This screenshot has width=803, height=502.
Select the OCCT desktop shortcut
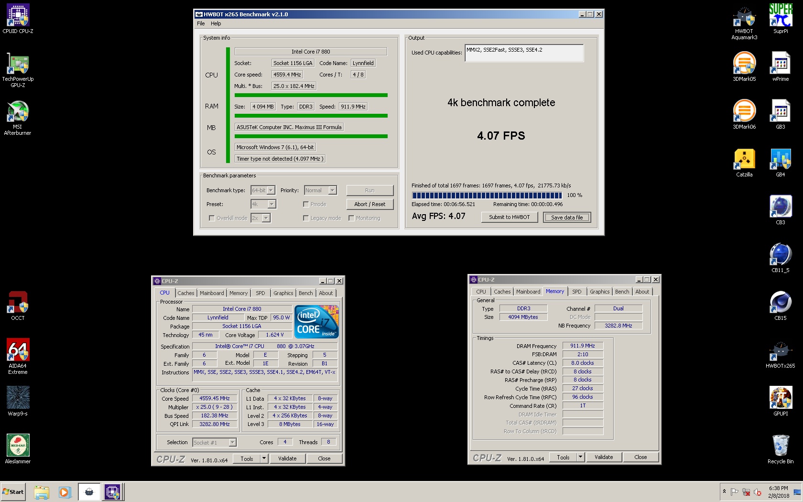tap(18, 306)
